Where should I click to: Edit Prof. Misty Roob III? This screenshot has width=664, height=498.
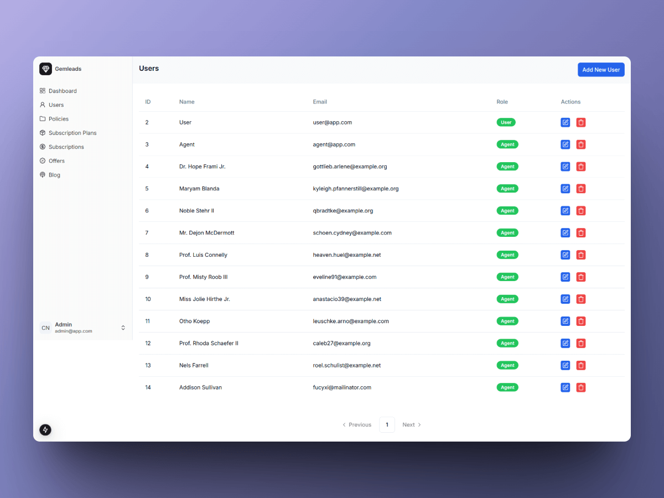tap(565, 277)
